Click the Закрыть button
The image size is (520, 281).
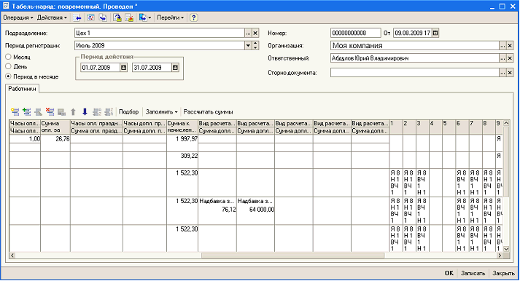tap(503, 273)
